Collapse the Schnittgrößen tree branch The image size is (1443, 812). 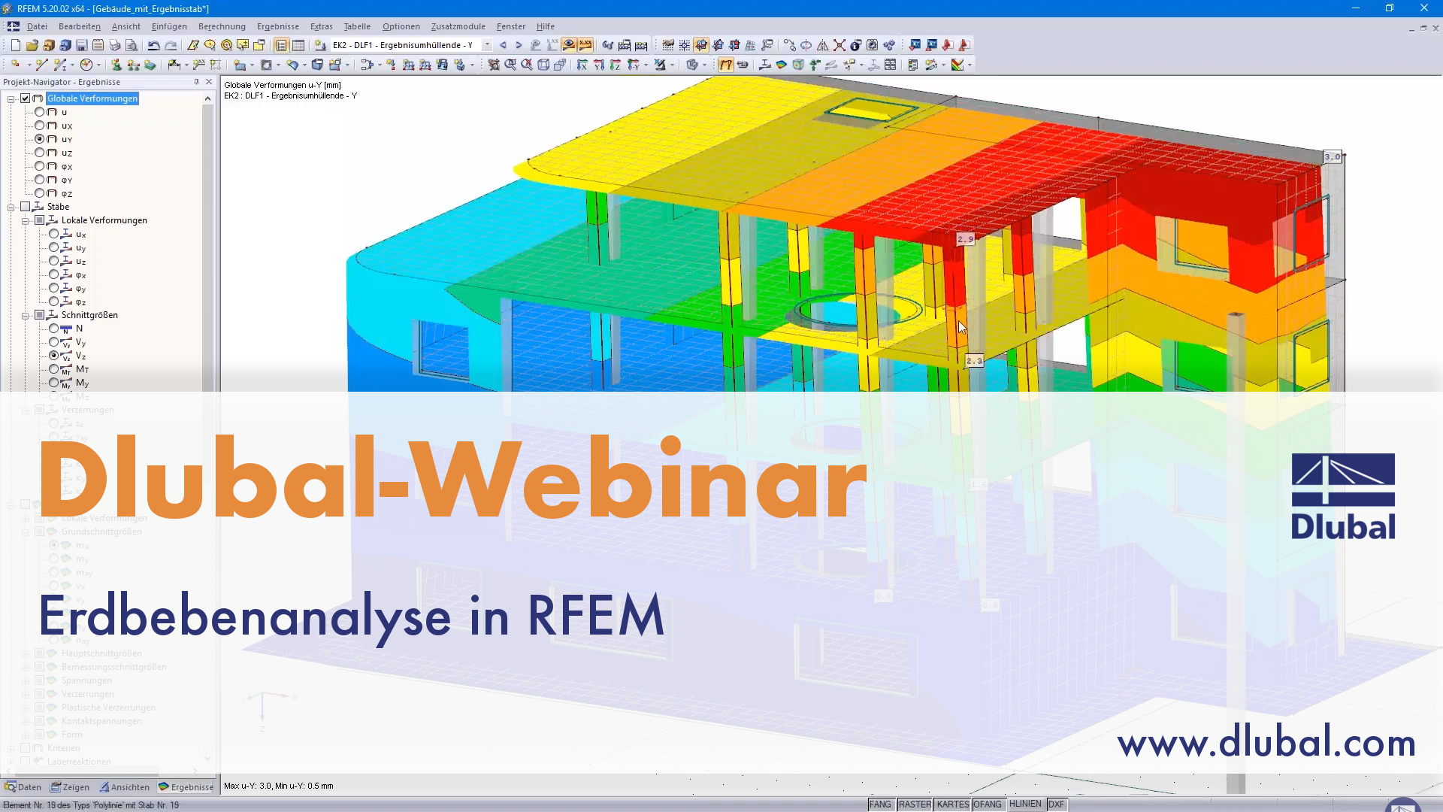point(26,315)
